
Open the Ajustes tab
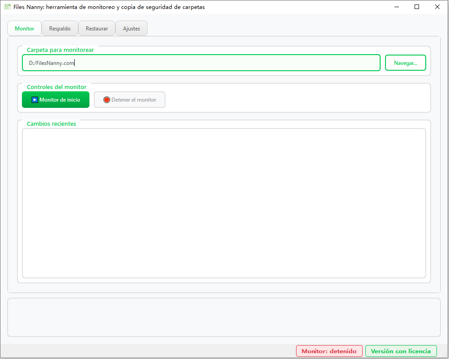click(131, 28)
